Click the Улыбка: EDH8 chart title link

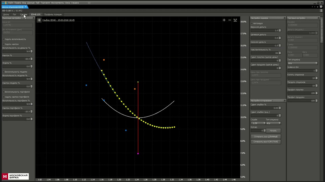click(x=58, y=20)
